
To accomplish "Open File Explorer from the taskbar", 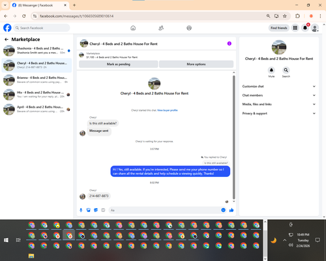I will pos(31,256).
